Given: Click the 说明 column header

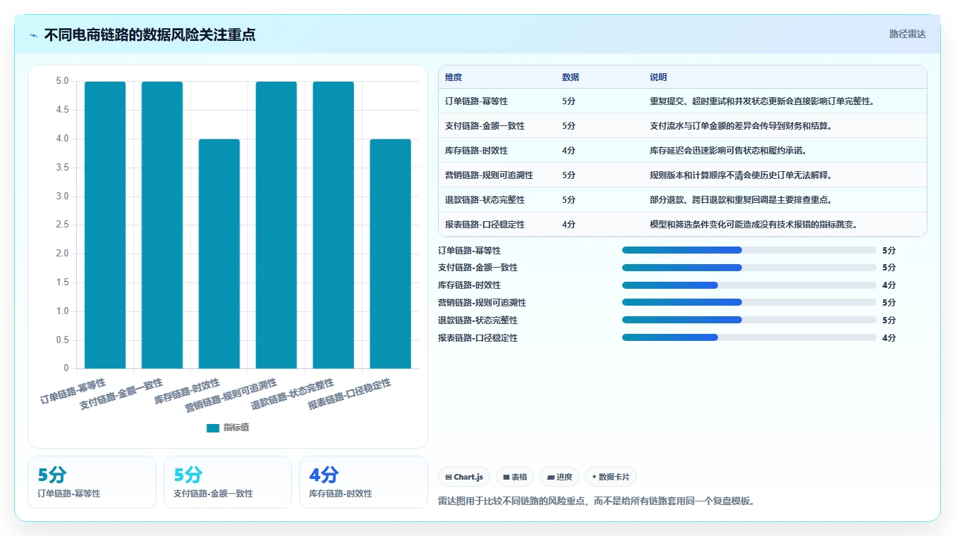Looking at the screenshot, I should click(658, 77).
